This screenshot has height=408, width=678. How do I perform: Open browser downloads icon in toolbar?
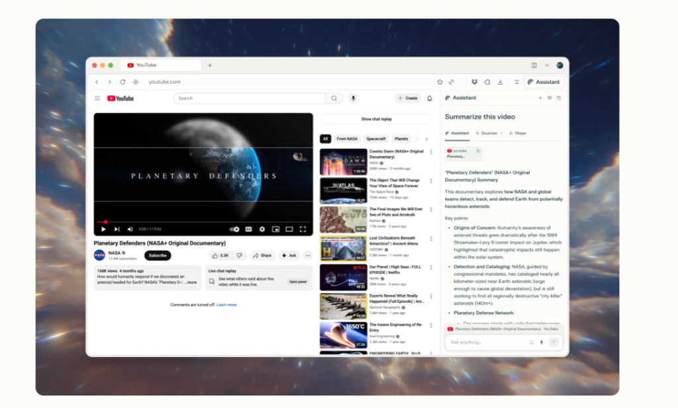point(501,82)
